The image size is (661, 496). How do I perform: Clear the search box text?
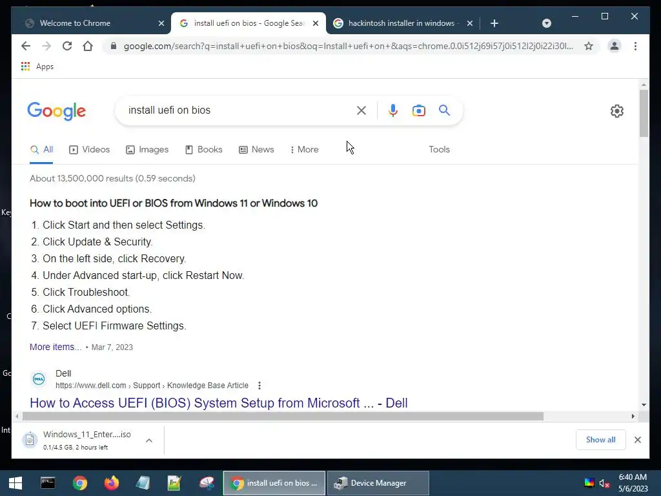tap(361, 110)
